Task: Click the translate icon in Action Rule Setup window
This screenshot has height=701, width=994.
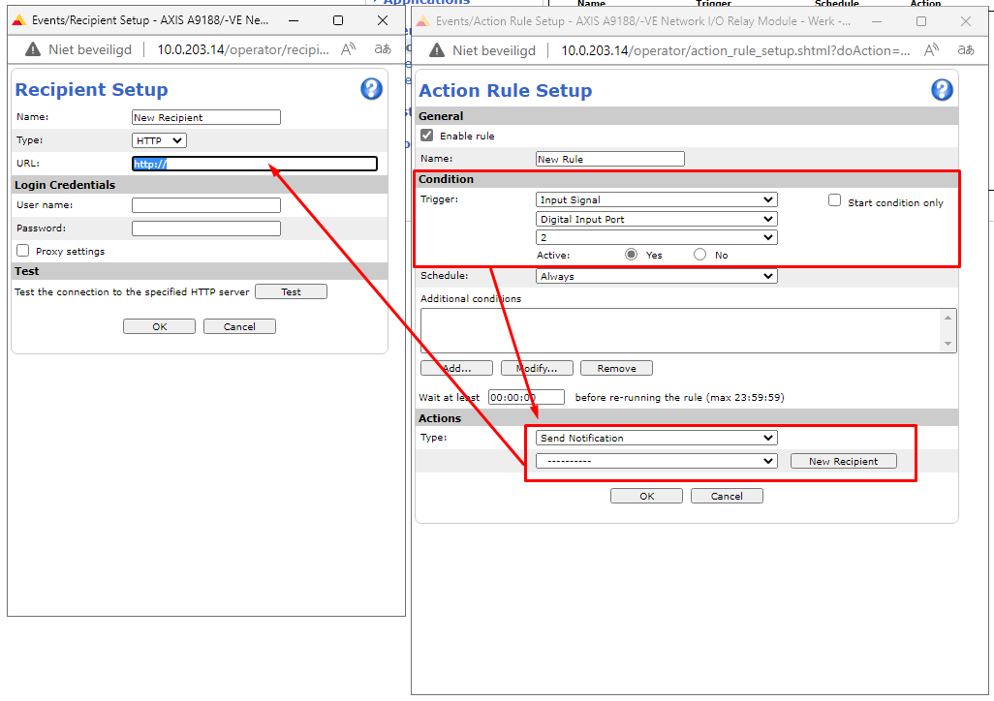Action: pyautogui.click(x=966, y=50)
